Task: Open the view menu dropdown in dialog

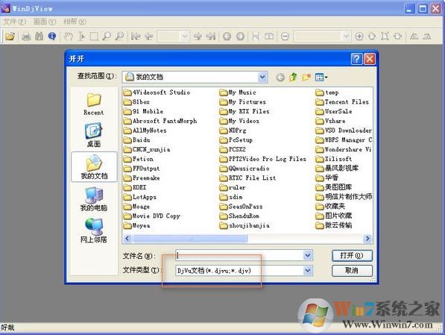Action: (x=321, y=77)
